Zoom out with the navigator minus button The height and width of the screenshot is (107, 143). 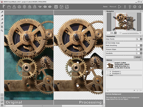coord(121,33)
